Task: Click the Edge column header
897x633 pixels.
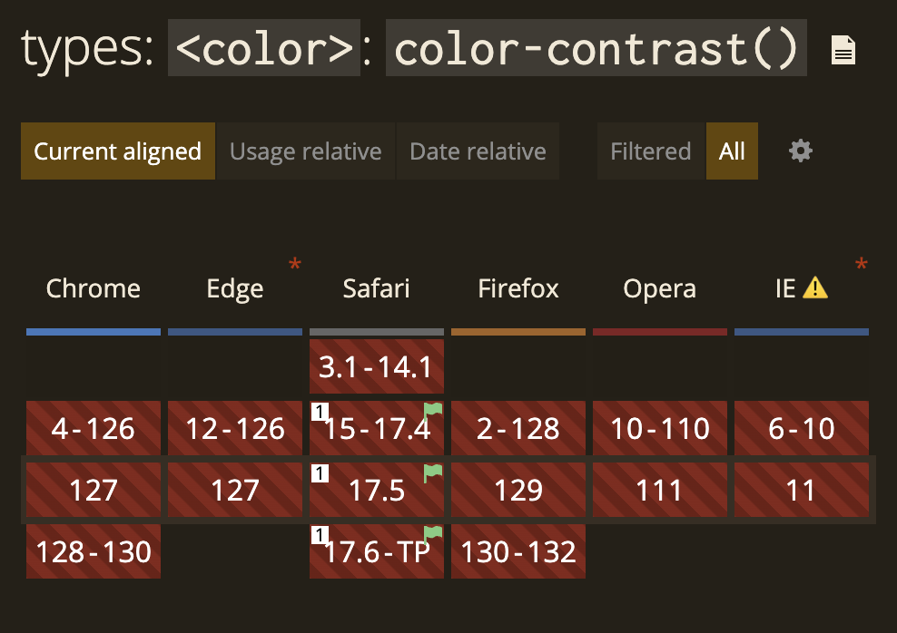Action: coord(235,288)
